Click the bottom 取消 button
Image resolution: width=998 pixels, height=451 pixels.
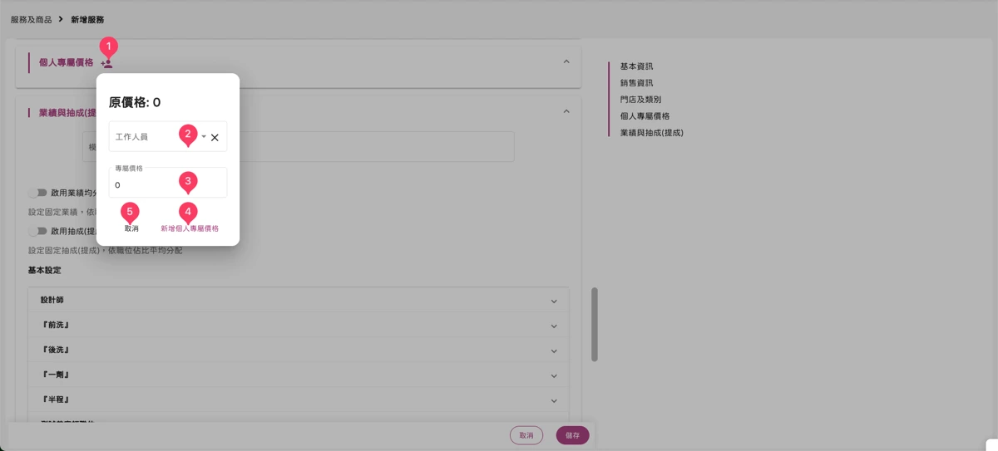pyautogui.click(x=526, y=435)
